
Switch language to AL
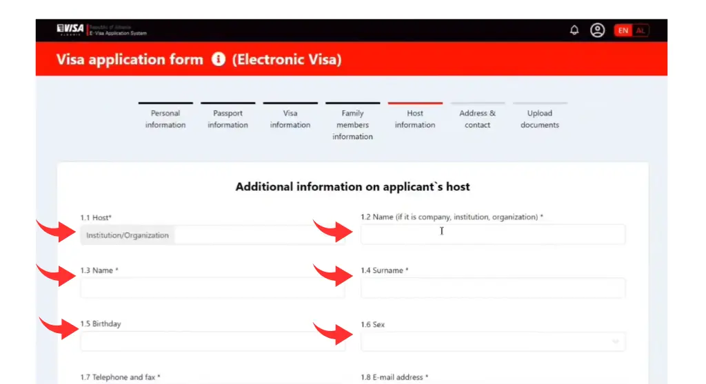pos(640,30)
